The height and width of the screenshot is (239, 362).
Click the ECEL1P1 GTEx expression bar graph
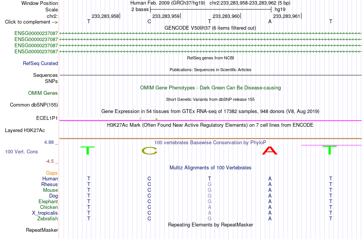131,119
